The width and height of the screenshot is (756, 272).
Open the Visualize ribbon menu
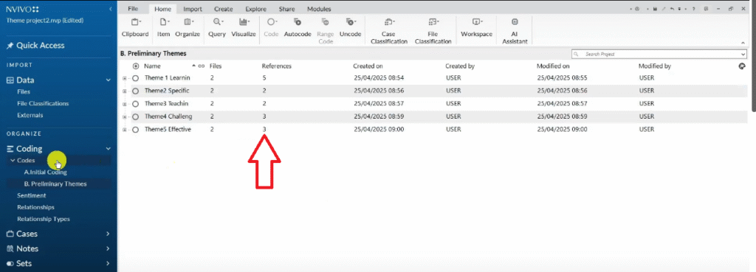tap(244, 28)
